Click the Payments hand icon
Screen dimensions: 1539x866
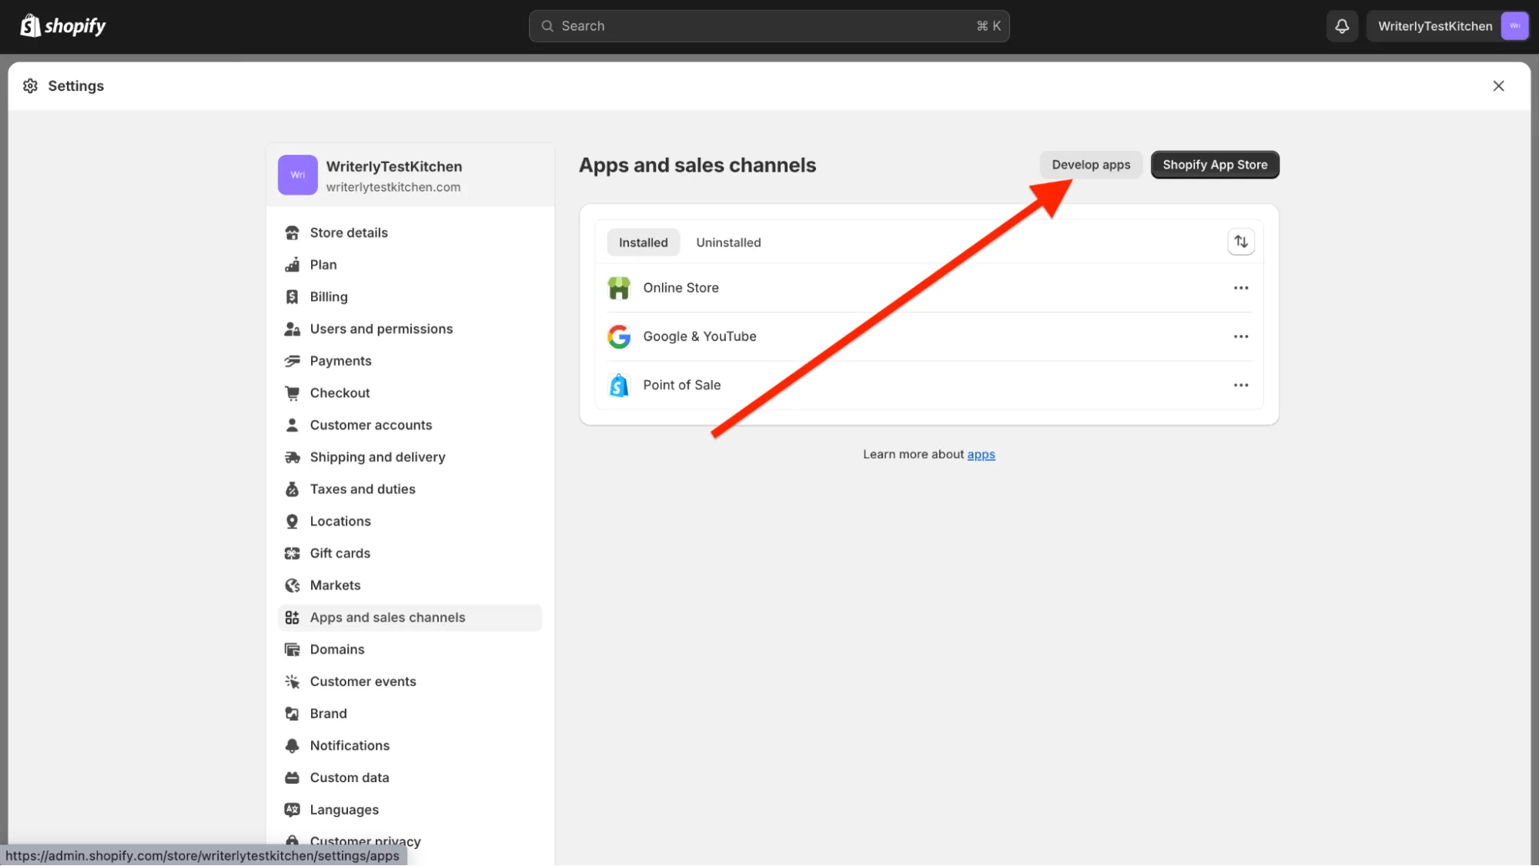(x=292, y=361)
